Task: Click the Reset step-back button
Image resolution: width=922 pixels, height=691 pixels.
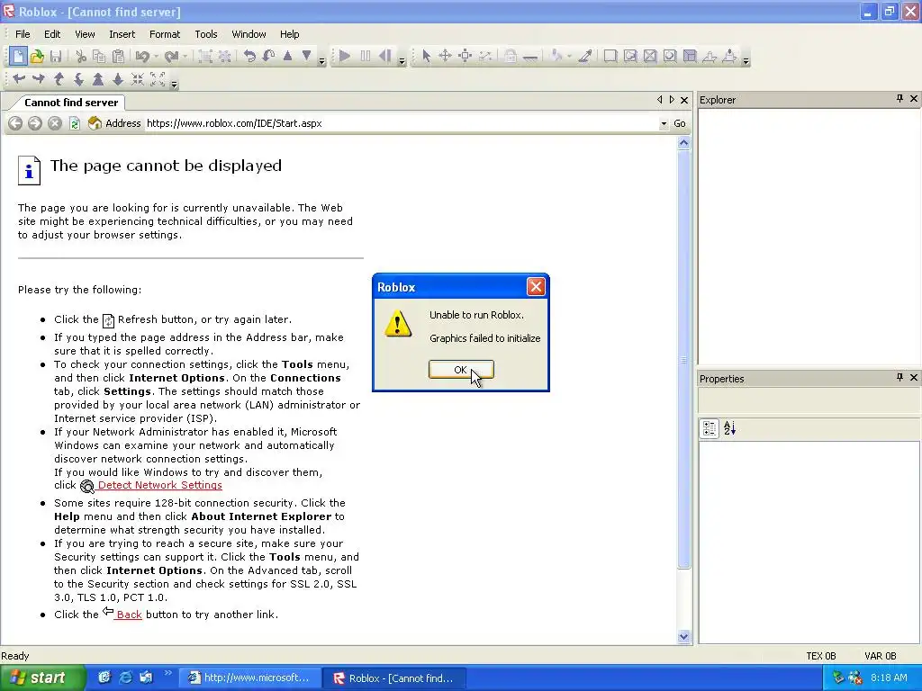Action: click(x=385, y=57)
